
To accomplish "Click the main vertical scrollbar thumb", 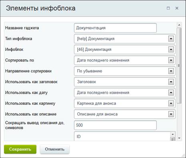I will pos(179,66).
